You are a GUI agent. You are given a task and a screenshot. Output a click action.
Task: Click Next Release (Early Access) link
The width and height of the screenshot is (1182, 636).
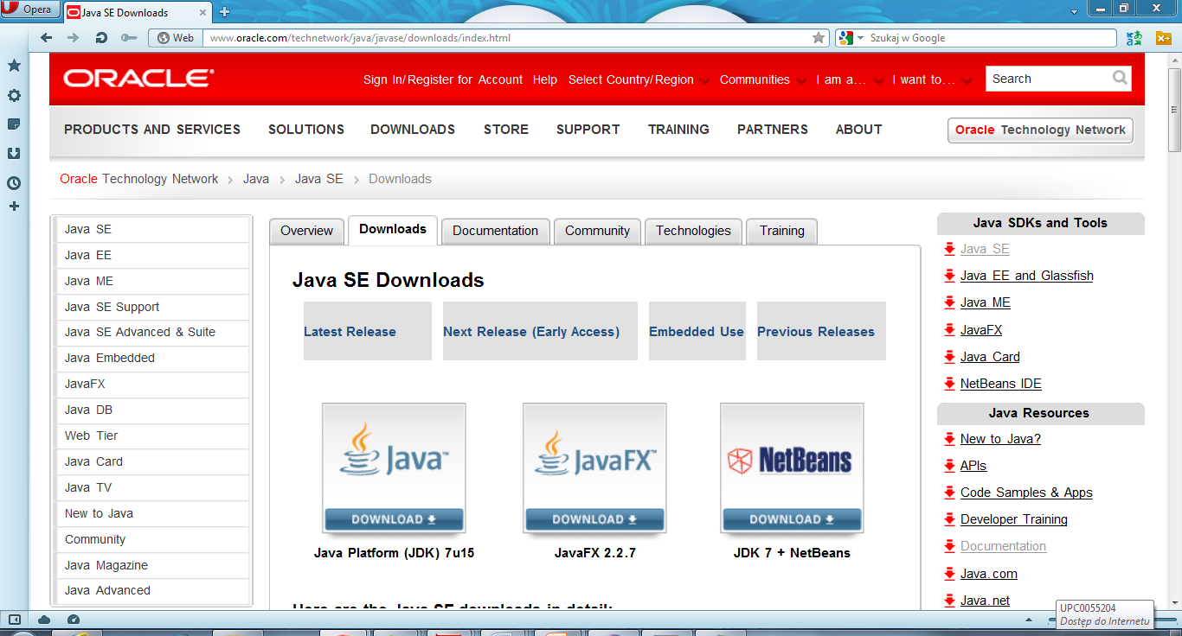click(x=531, y=332)
